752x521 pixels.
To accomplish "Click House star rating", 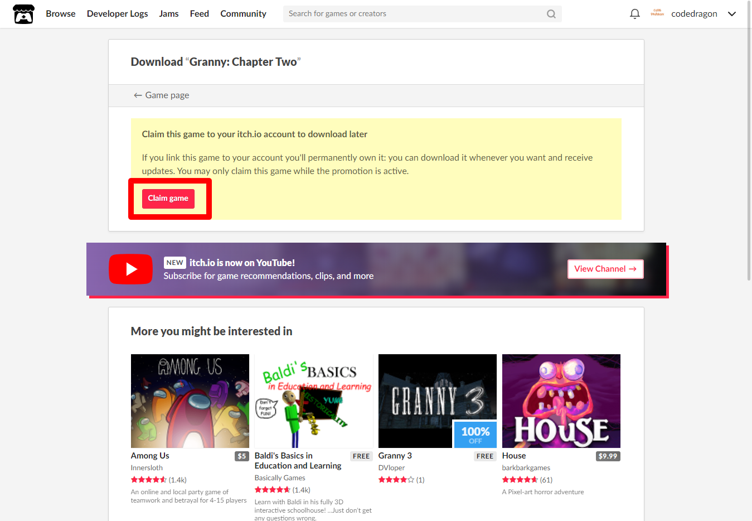I will click(520, 480).
